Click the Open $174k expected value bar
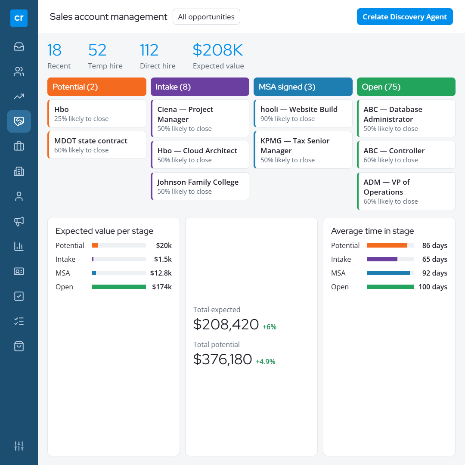The width and height of the screenshot is (465, 465). pyautogui.click(x=119, y=286)
